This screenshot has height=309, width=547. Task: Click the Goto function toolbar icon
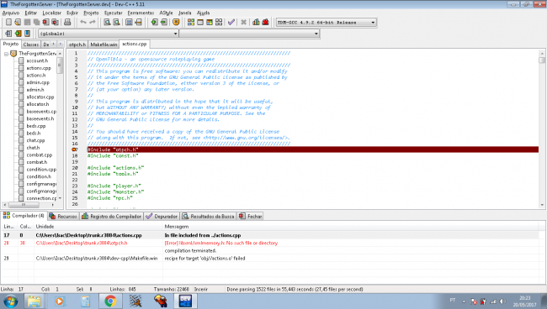(x=129, y=22)
